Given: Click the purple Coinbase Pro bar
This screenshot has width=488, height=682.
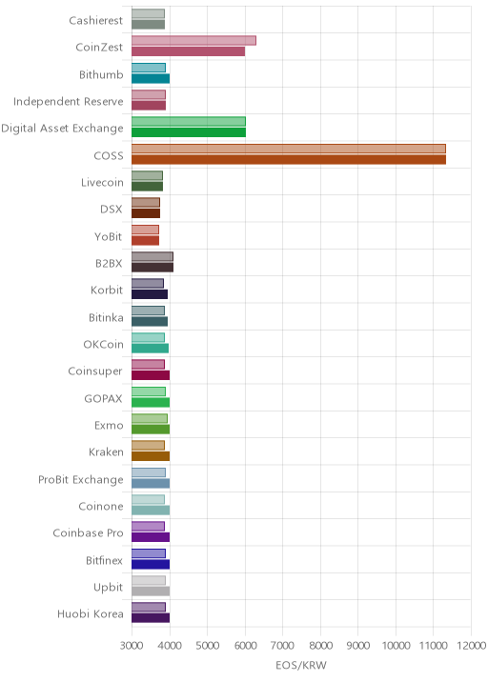Looking at the screenshot, I should pos(151,537).
